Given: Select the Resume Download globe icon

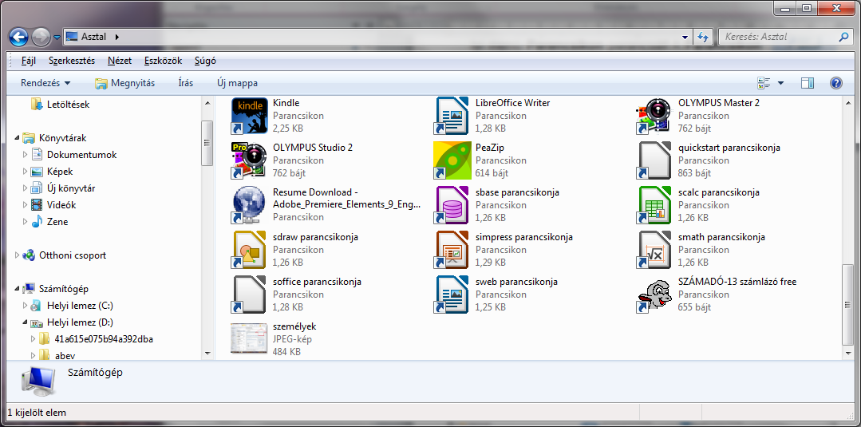Looking at the screenshot, I should (249, 205).
